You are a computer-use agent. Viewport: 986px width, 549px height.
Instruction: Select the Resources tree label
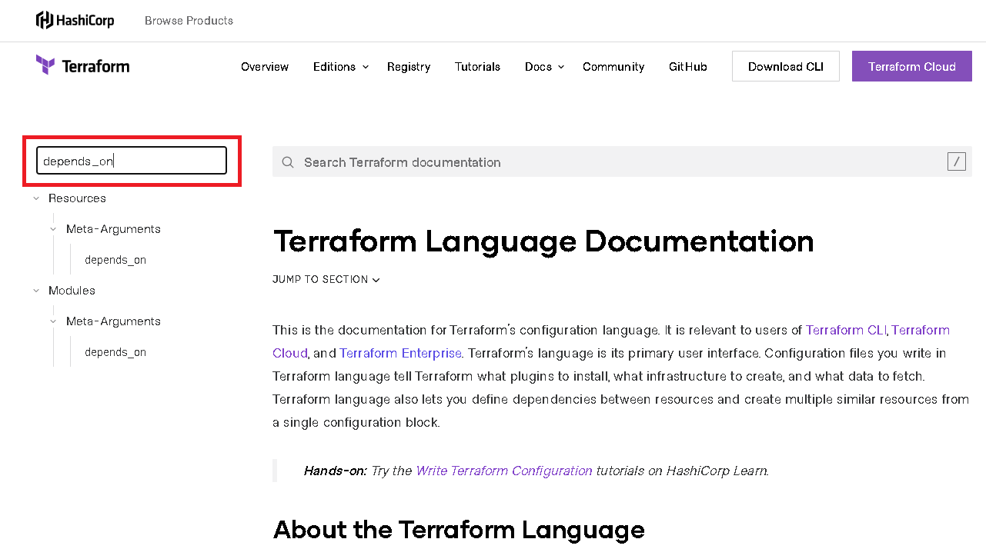77,198
